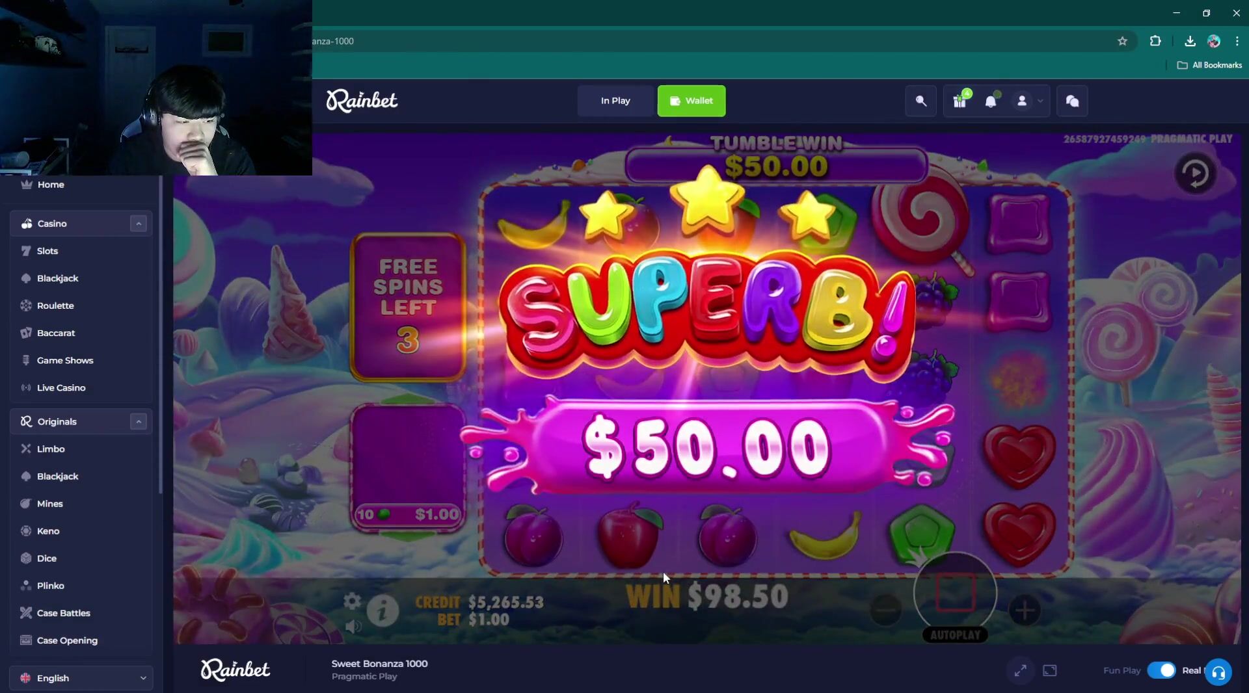This screenshot has height=693, width=1249.
Task: Click the In Play button
Action: coord(615,101)
